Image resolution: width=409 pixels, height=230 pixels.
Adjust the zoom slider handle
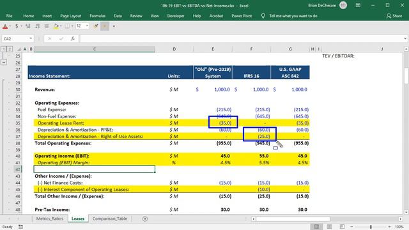click(371, 227)
